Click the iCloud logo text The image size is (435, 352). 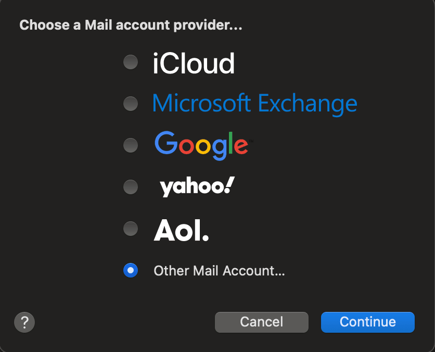[x=194, y=64]
